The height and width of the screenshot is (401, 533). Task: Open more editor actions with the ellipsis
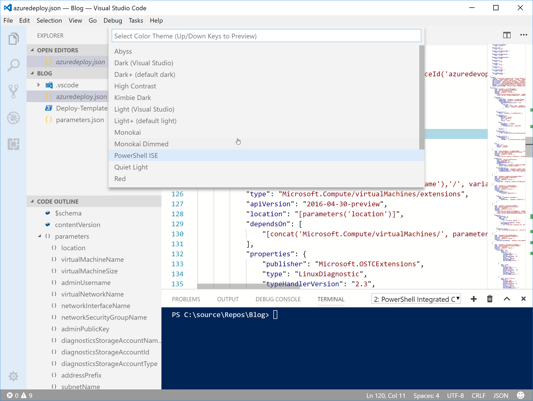pyautogui.click(x=524, y=35)
